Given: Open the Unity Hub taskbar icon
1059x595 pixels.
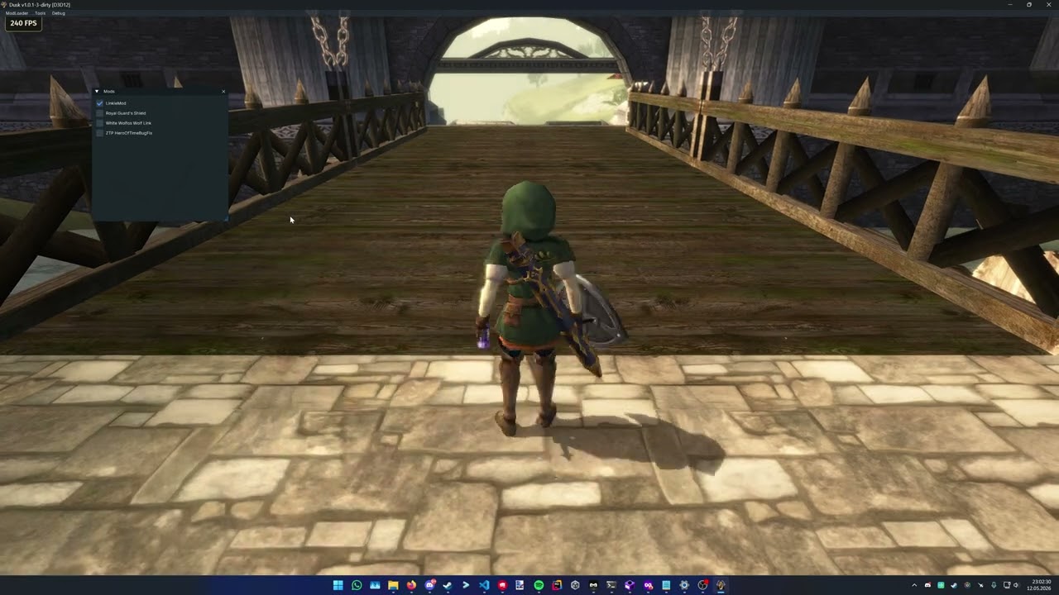Looking at the screenshot, I should [x=575, y=585].
